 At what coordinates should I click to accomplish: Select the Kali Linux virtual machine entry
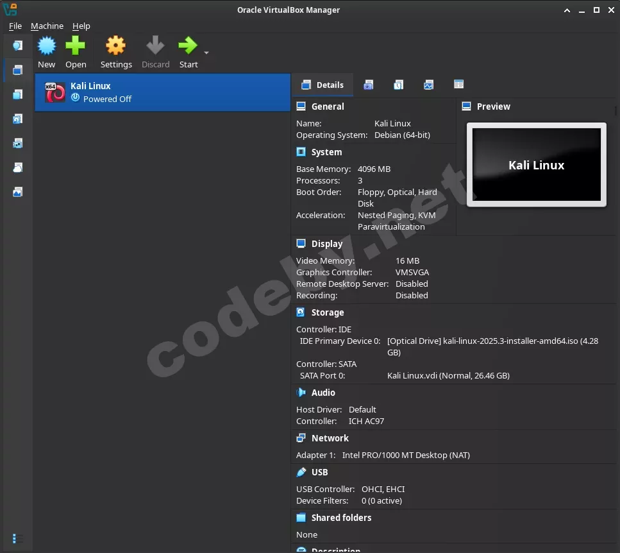[162, 92]
